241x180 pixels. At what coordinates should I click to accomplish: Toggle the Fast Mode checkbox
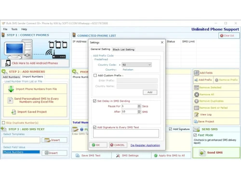pos(195,135)
